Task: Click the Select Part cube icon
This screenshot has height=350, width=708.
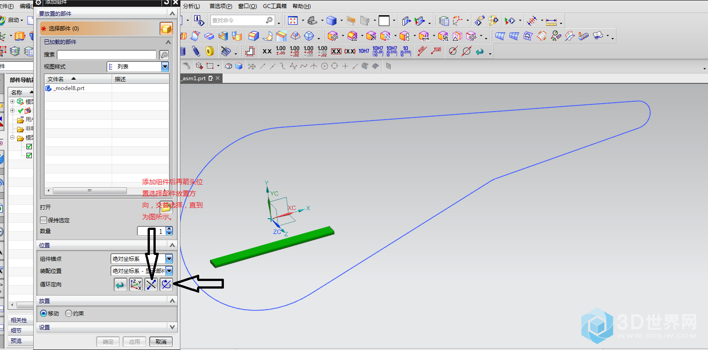Action: (166, 29)
